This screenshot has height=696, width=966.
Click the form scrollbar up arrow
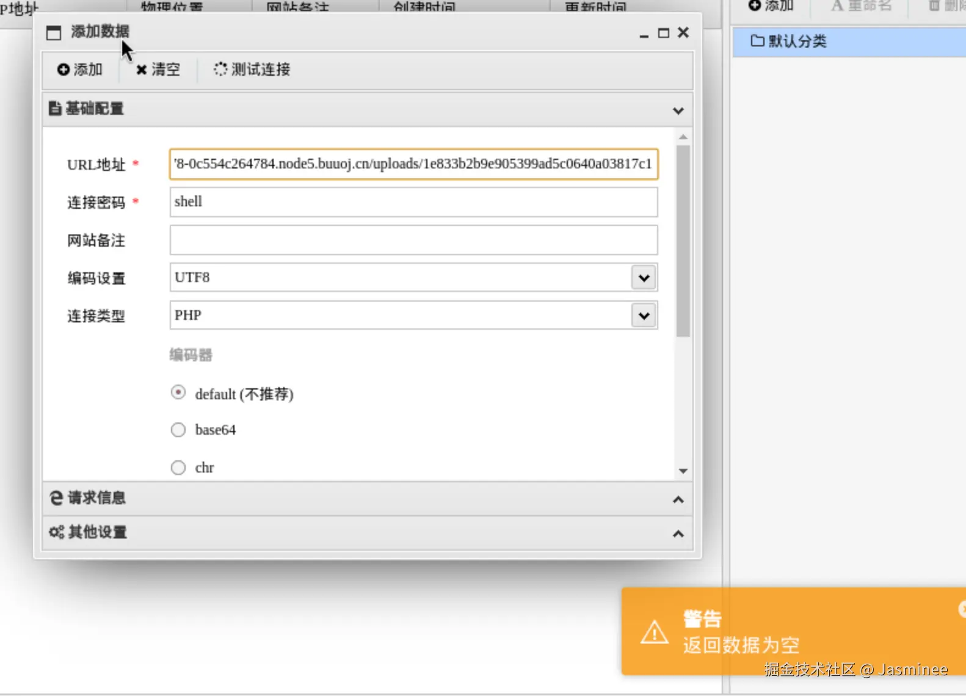(x=683, y=137)
